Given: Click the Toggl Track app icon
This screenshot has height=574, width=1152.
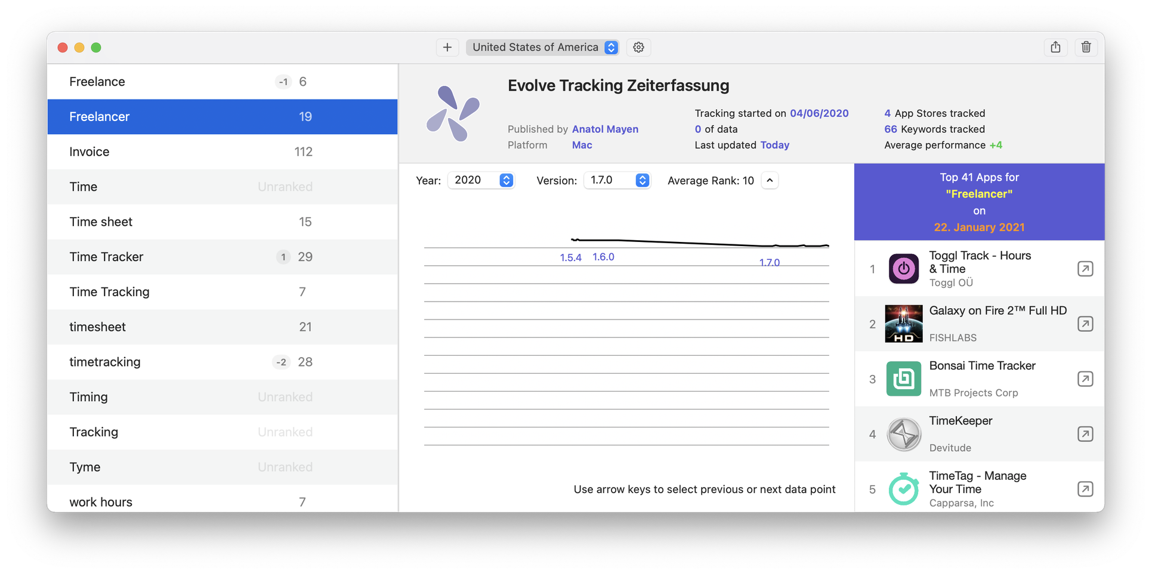Looking at the screenshot, I should [903, 269].
